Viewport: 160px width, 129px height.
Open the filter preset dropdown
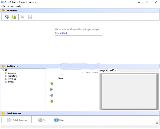(83, 72)
